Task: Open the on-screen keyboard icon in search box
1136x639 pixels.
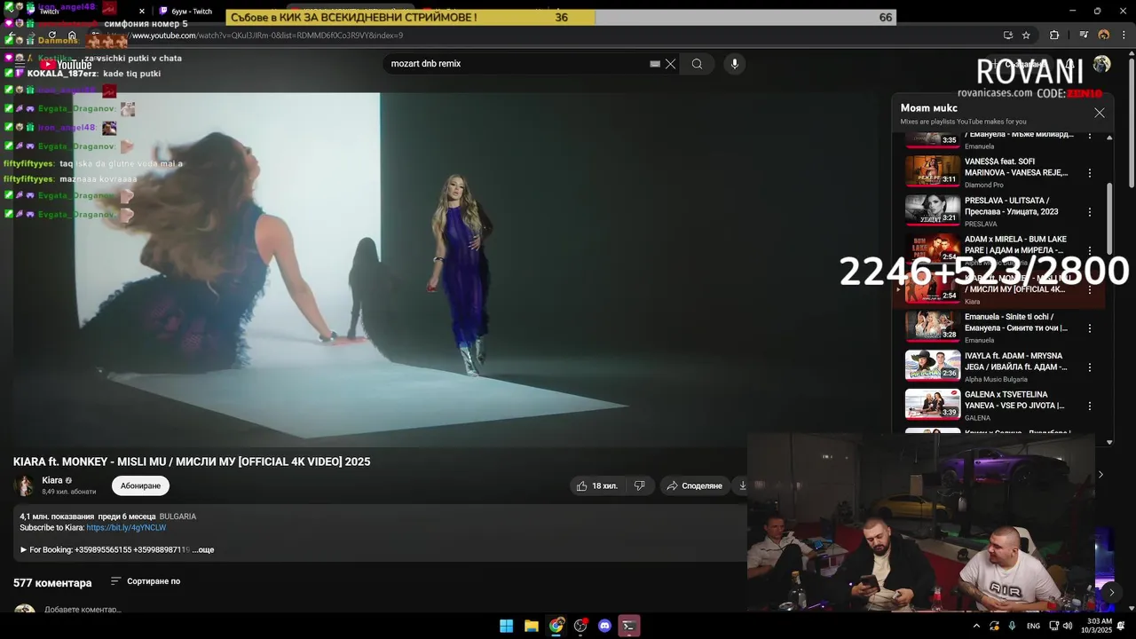Action: click(x=655, y=64)
